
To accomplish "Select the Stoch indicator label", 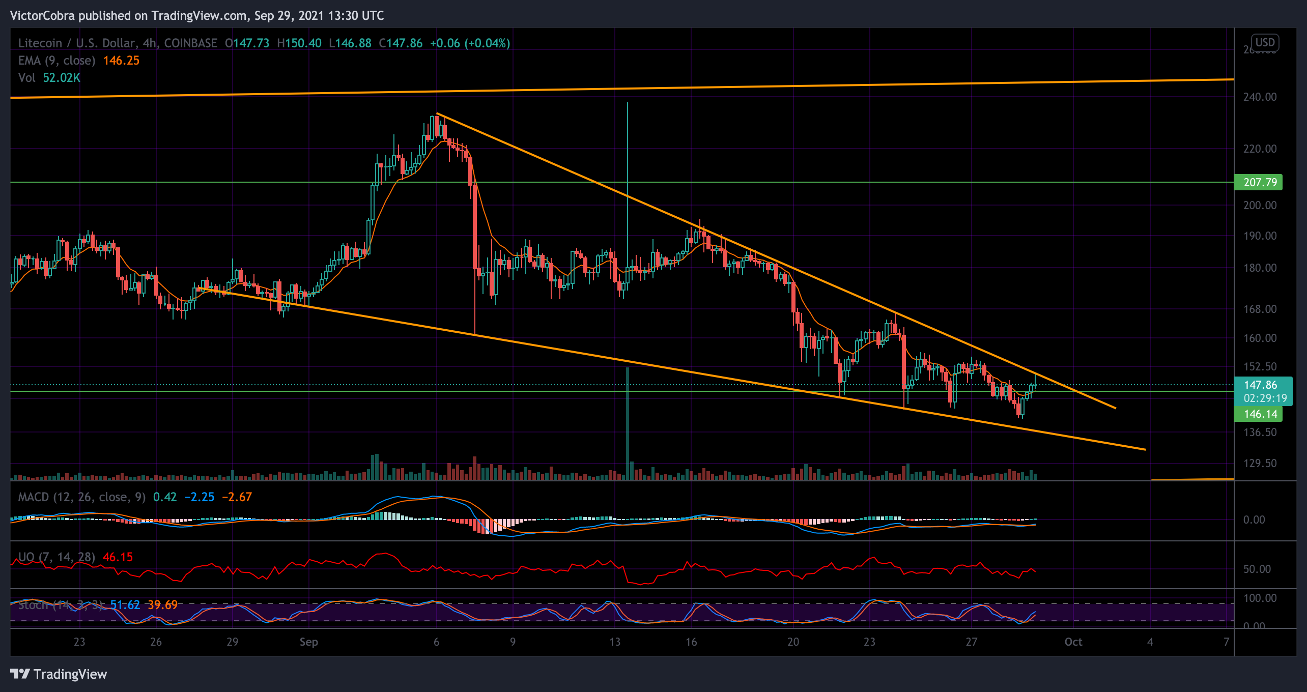I will [x=61, y=605].
